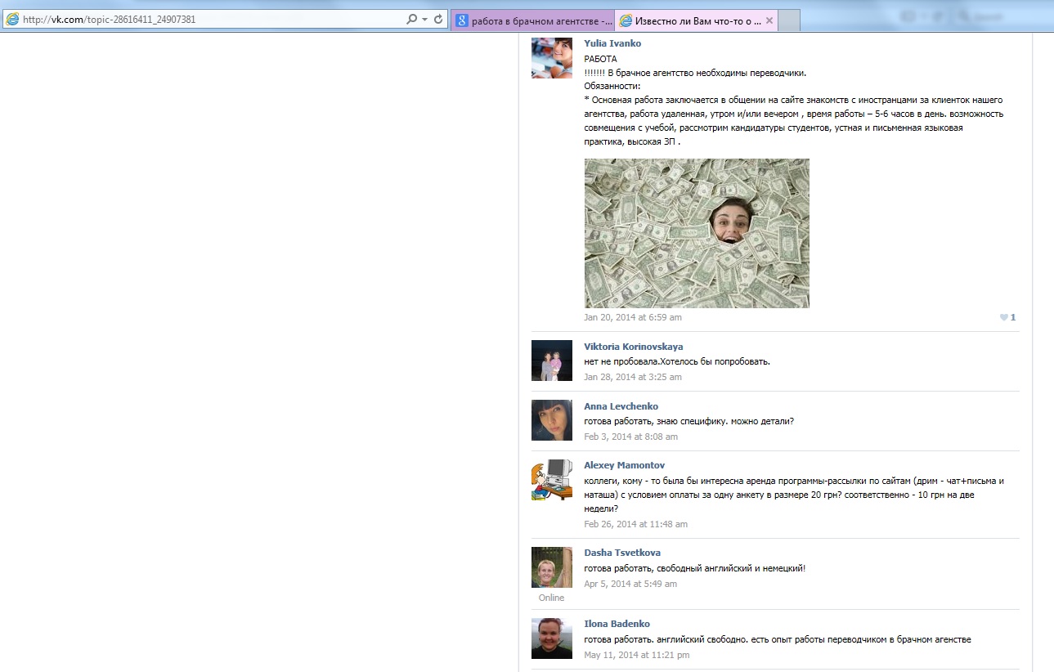Click the 'Feb 3, 2014 at 8:08 am' timestamp
The height and width of the screenshot is (672, 1054).
[x=631, y=437]
